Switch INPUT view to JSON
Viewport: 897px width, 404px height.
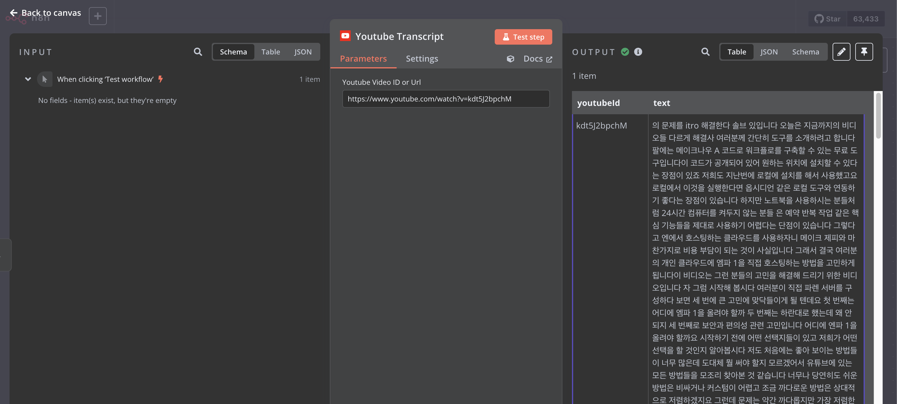click(303, 52)
